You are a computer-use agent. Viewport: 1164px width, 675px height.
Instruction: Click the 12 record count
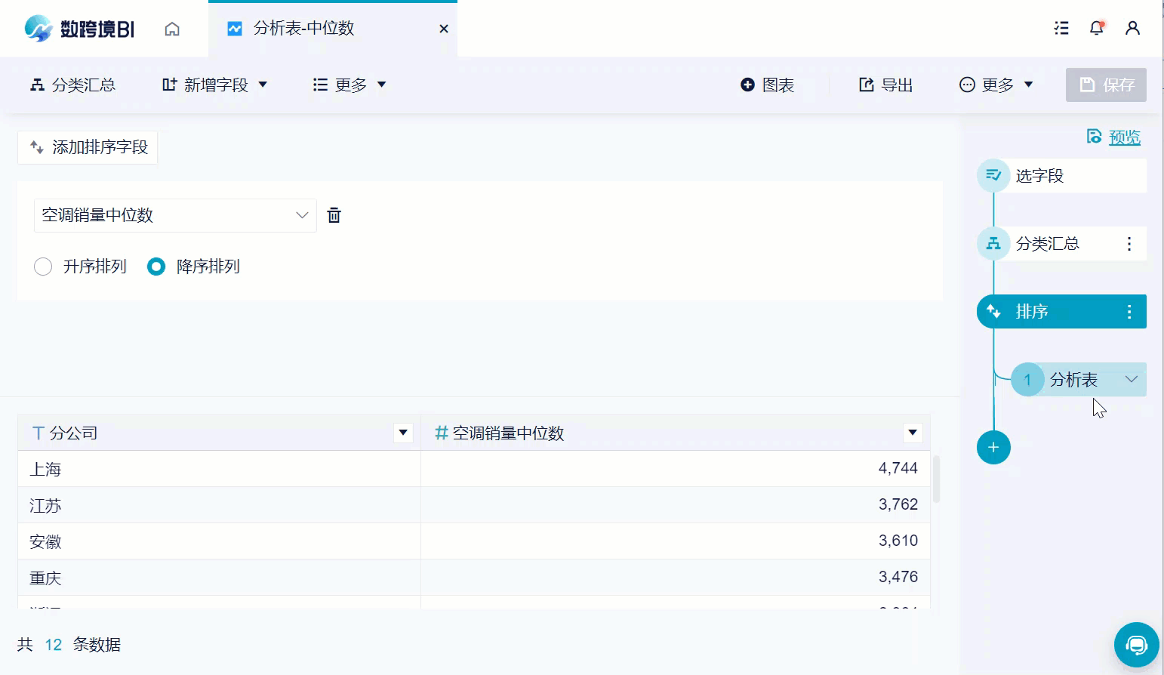pyautogui.click(x=53, y=645)
